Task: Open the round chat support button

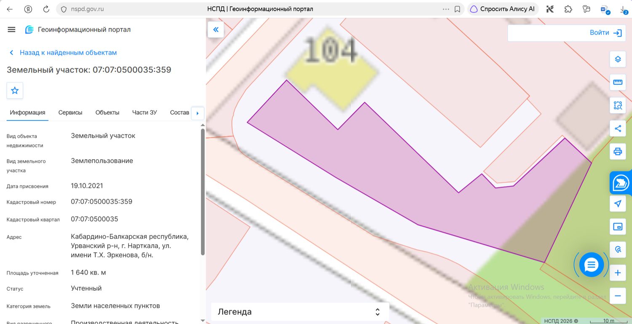Action: click(x=592, y=265)
